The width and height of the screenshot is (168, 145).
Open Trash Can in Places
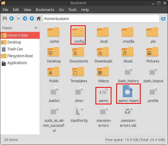pos(20,49)
